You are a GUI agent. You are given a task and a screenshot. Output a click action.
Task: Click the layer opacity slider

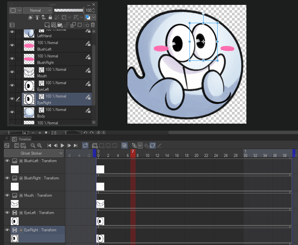point(69,10)
